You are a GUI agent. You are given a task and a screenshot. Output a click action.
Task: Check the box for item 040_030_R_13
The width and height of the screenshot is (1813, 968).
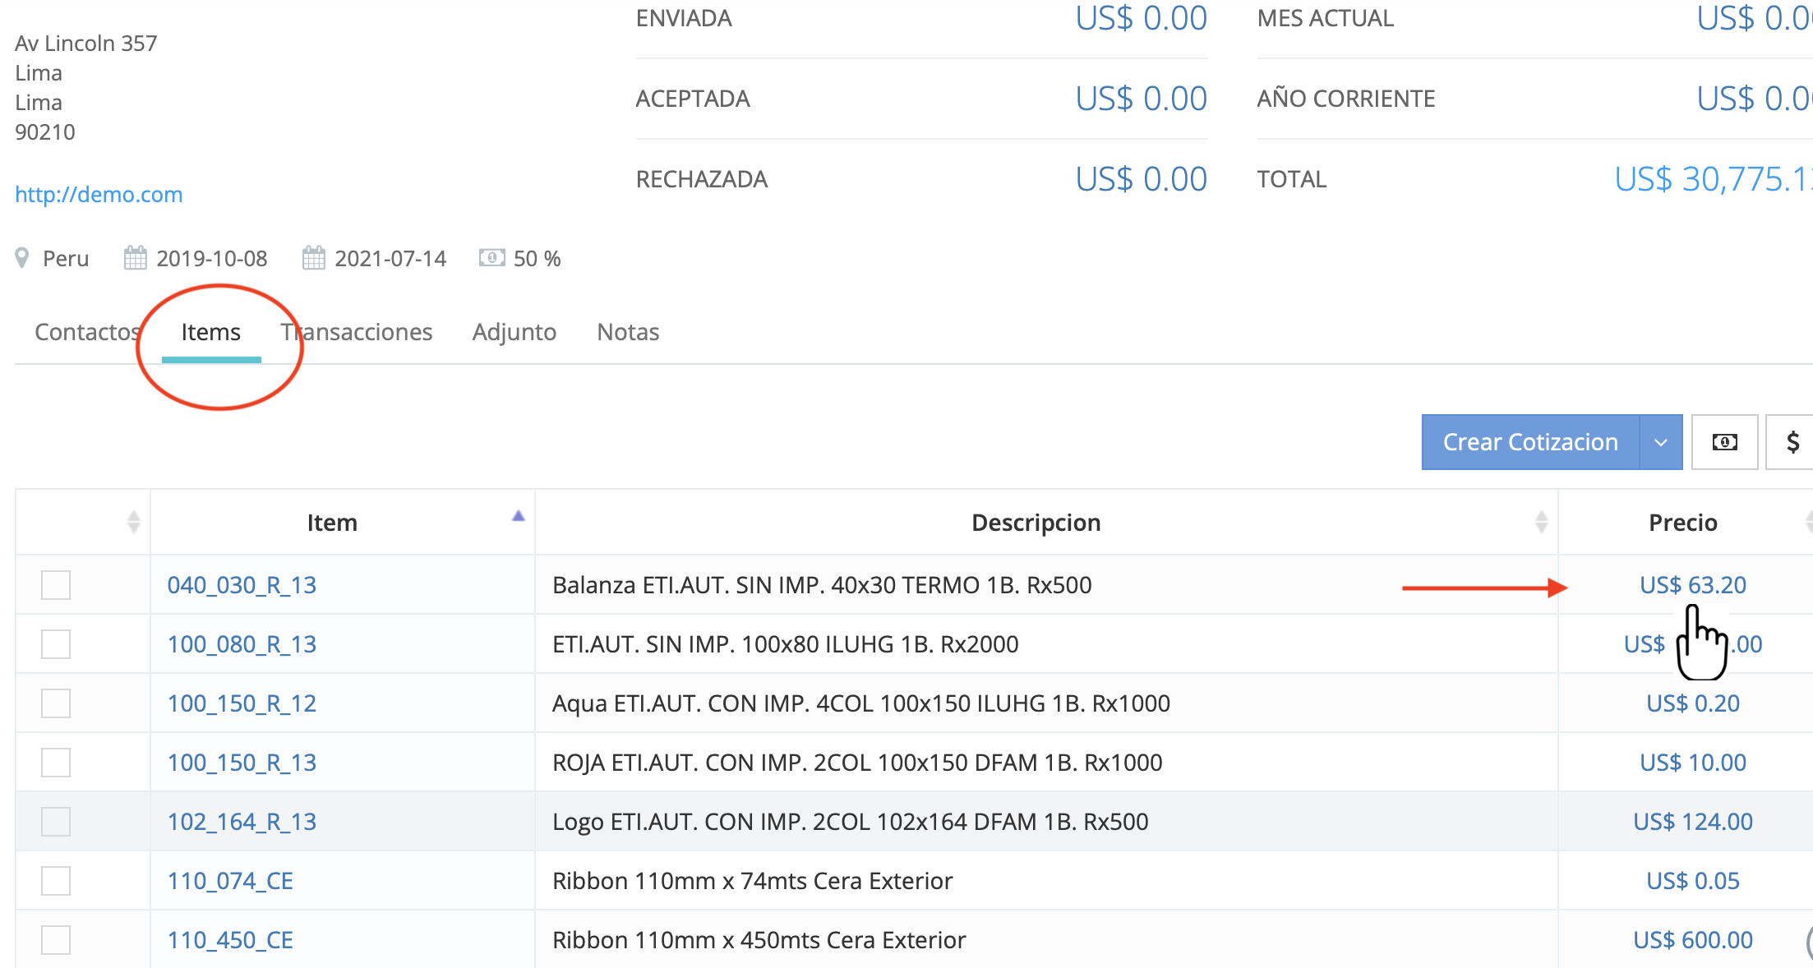[x=56, y=585]
